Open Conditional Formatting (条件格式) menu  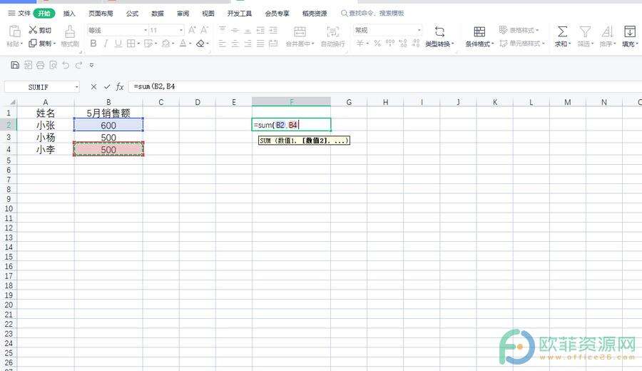click(479, 36)
